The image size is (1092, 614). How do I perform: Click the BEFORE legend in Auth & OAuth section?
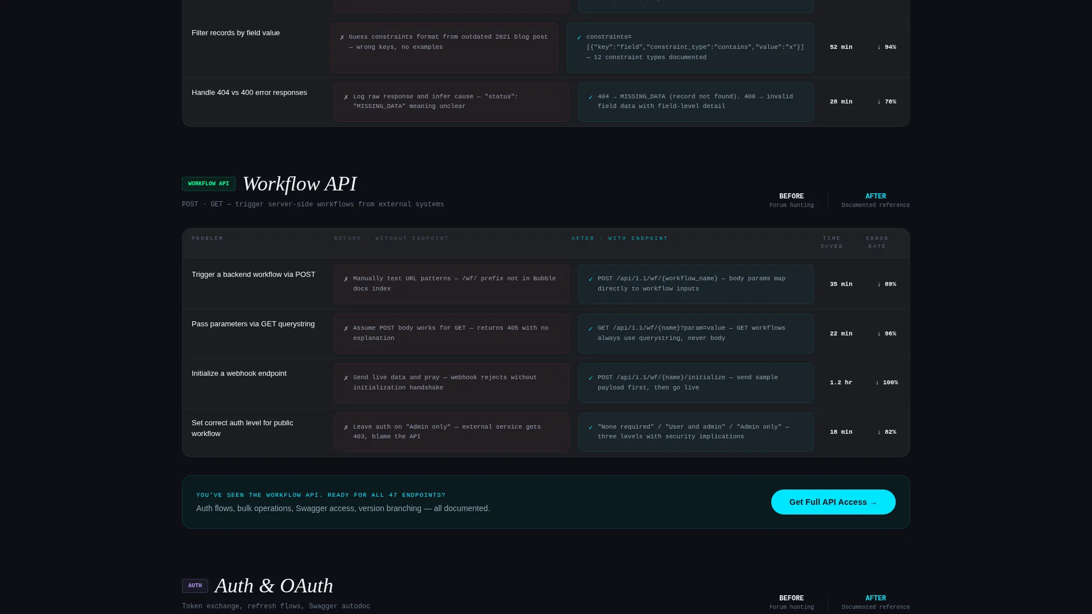(x=792, y=603)
